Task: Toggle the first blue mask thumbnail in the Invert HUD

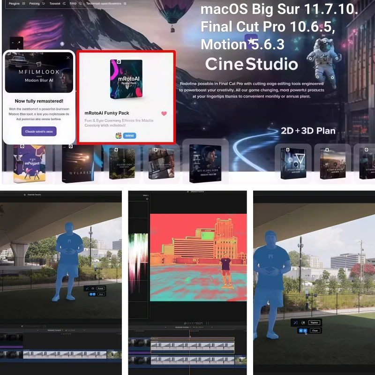Action: [x=91, y=294]
